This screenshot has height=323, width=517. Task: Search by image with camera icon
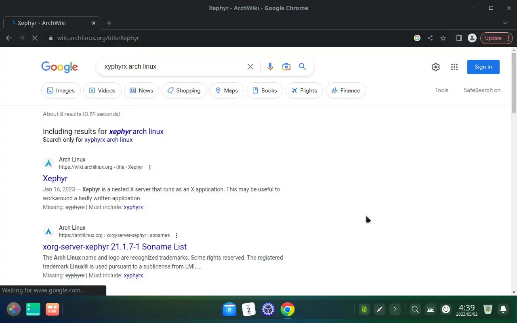pyautogui.click(x=286, y=67)
